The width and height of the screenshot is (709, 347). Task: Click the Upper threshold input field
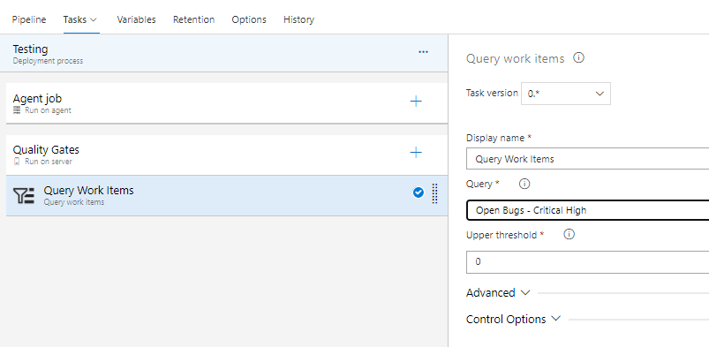[x=587, y=262]
